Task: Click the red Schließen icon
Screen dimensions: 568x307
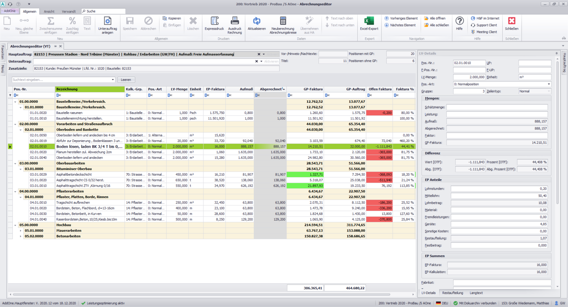Action: pos(511,21)
